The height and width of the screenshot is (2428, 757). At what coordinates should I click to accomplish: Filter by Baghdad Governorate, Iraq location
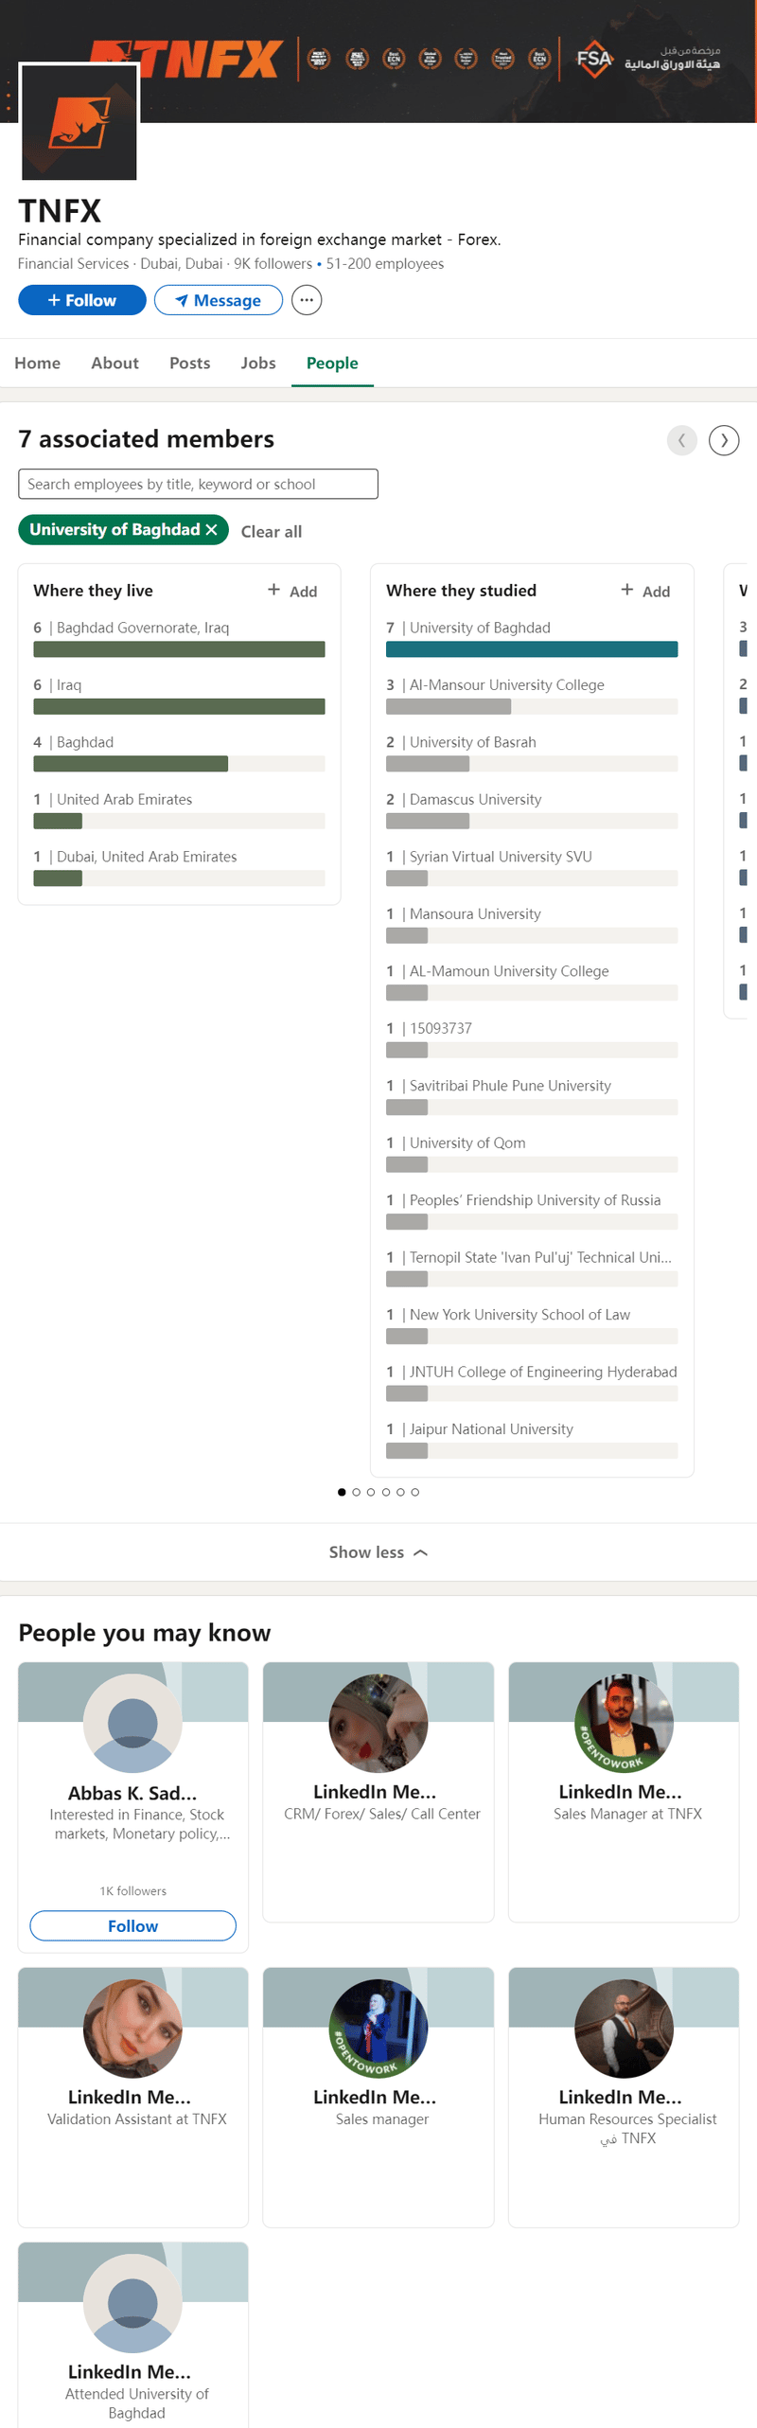click(179, 639)
